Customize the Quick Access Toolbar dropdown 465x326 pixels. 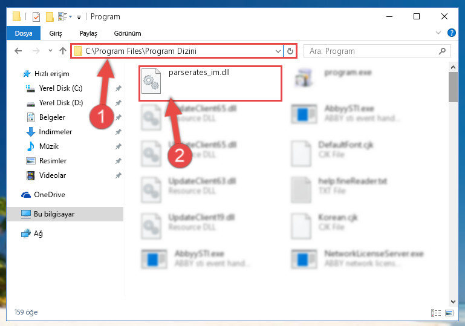click(x=79, y=17)
